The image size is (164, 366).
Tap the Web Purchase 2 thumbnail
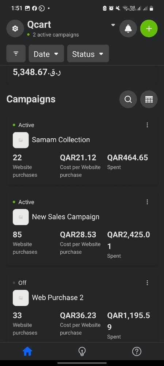tap(21, 298)
